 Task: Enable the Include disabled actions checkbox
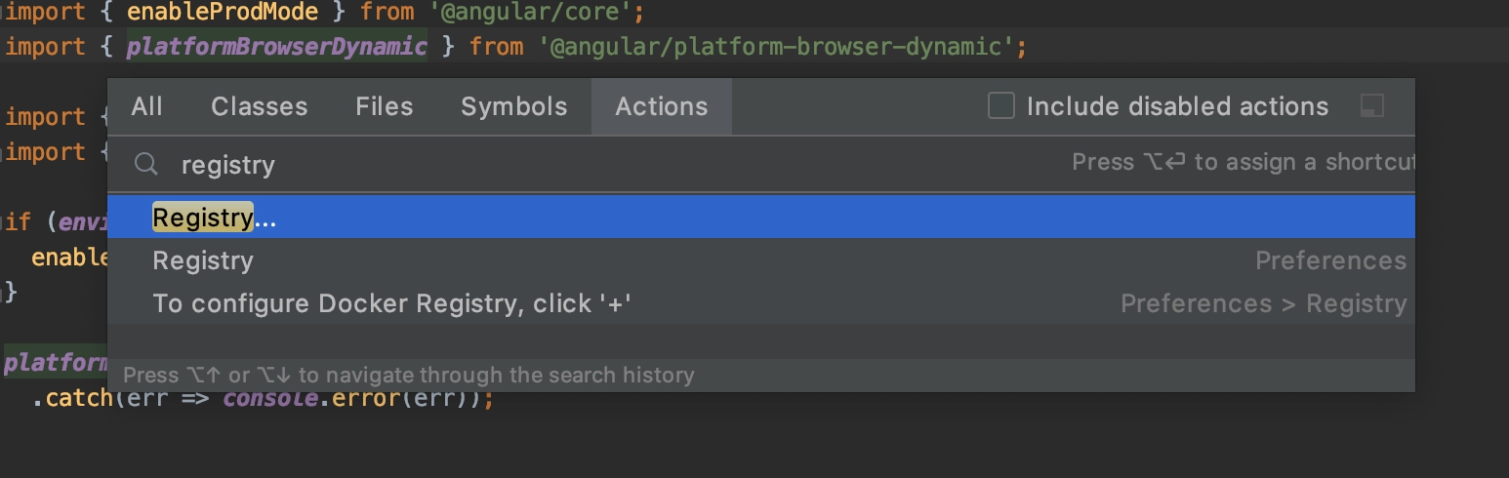click(1001, 105)
